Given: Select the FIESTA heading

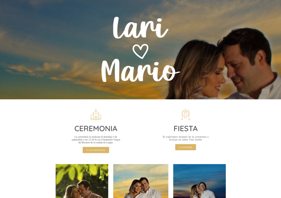Looking at the screenshot, I should coord(186,129).
